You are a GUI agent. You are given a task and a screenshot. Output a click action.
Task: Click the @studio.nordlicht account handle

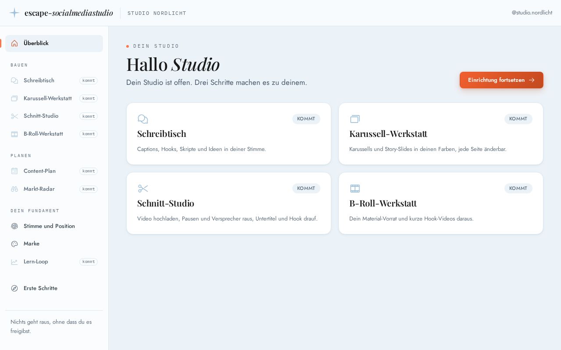tap(532, 13)
